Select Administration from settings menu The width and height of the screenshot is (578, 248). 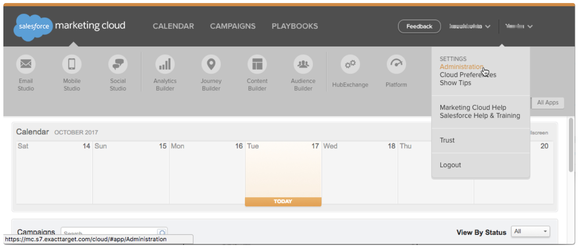(461, 67)
